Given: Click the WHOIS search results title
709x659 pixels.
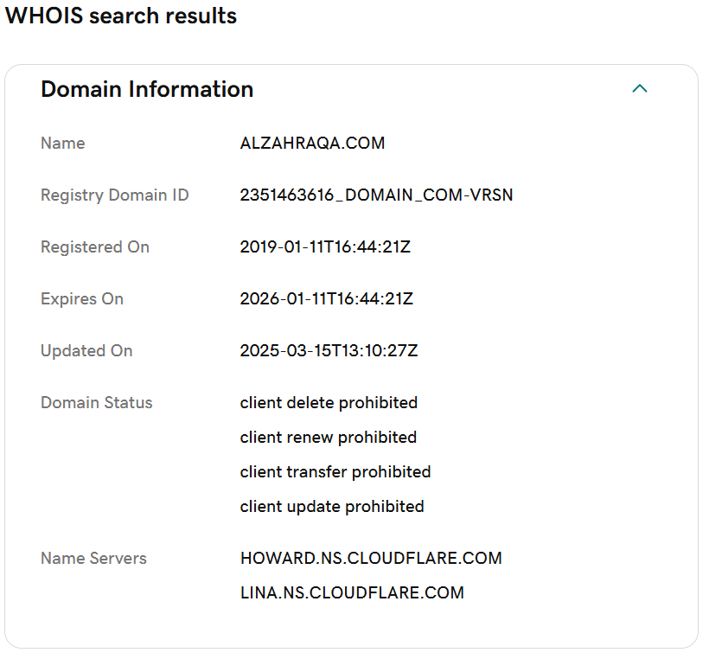Looking at the screenshot, I should [x=121, y=16].
